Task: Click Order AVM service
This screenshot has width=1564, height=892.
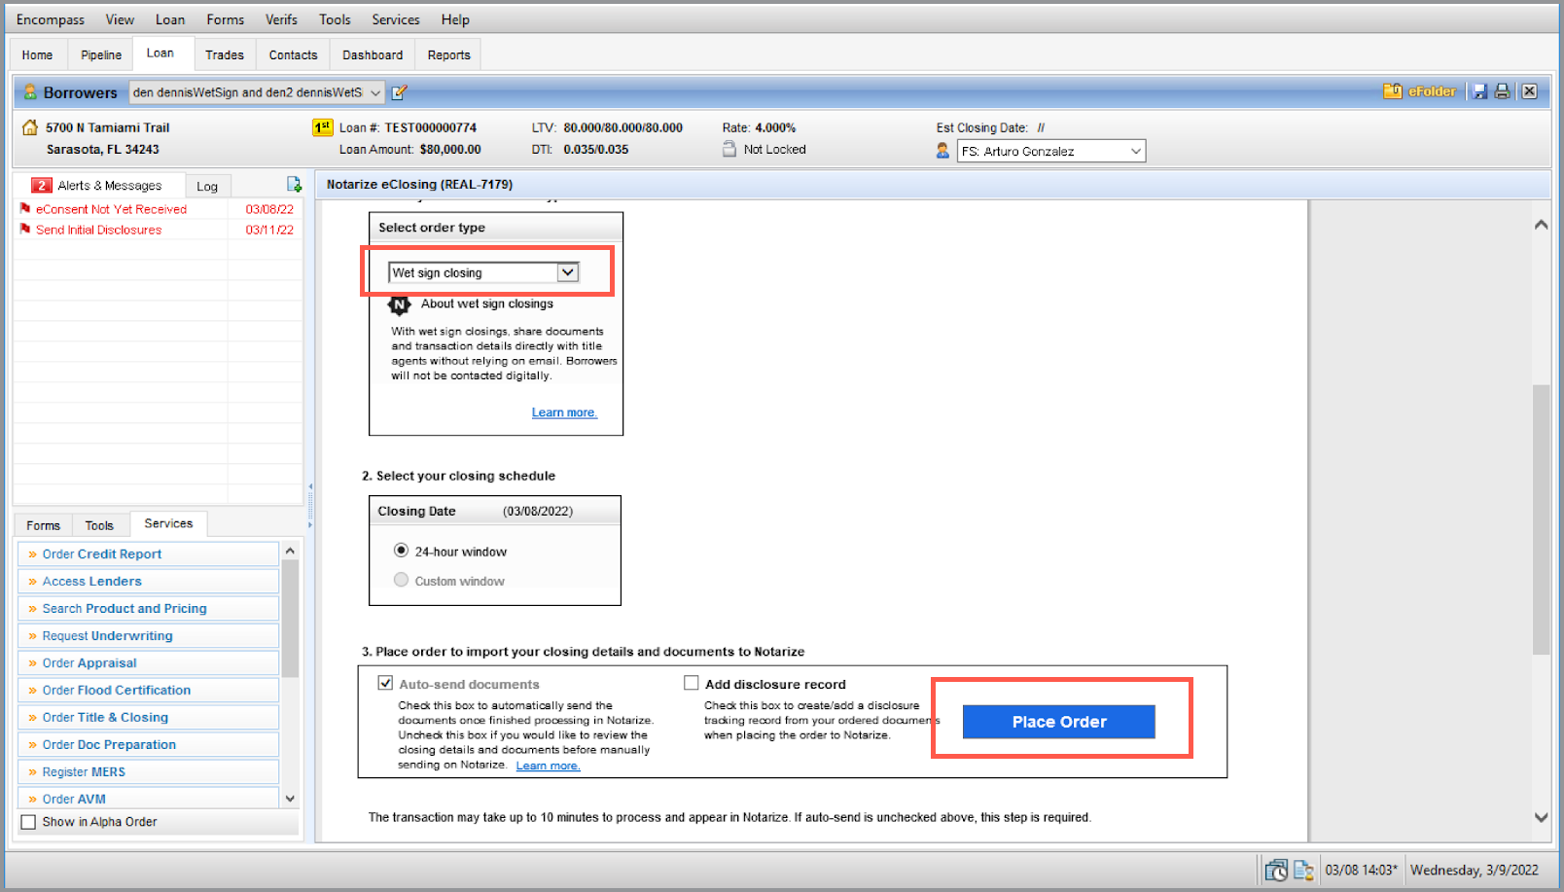Action: pos(148,798)
